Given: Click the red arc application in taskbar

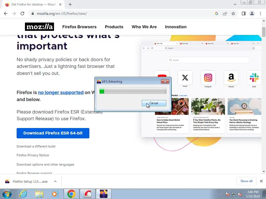Looking at the screenshot, I should point(87,194).
